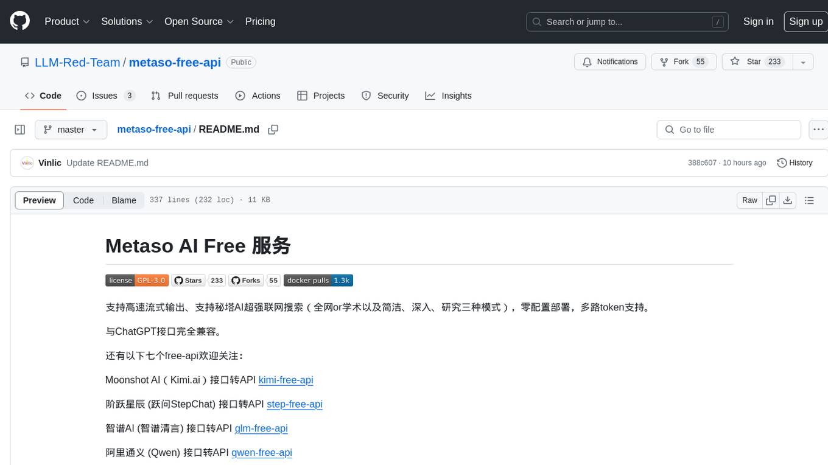Copy raw file contents
Screen dimensions: 828x465
coord(771,200)
